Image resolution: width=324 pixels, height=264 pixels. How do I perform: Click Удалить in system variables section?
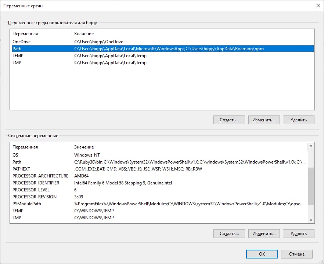coord(298,234)
